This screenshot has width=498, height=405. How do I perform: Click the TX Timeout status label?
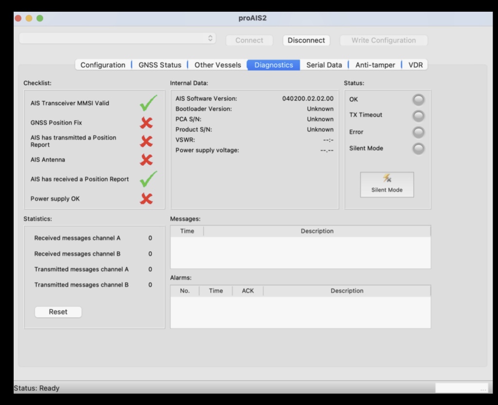366,115
